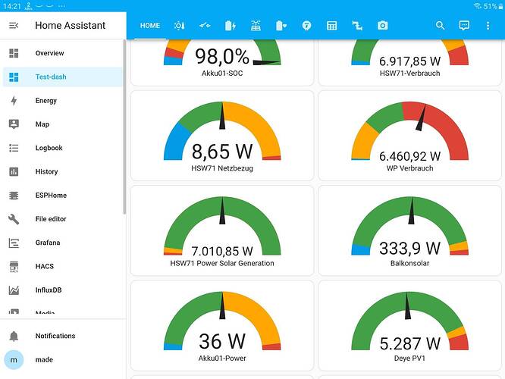Click the 6.917,85 W value
Image resolution: width=505 pixels, height=379 pixels.
point(409,61)
